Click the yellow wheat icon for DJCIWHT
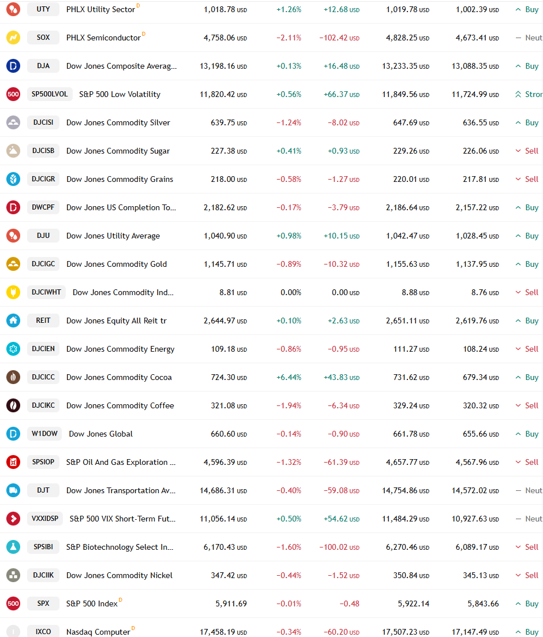Image resolution: width=543 pixels, height=637 pixels. tap(13, 292)
